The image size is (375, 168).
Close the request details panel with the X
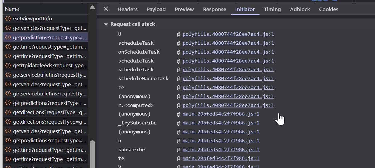(x=106, y=9)
